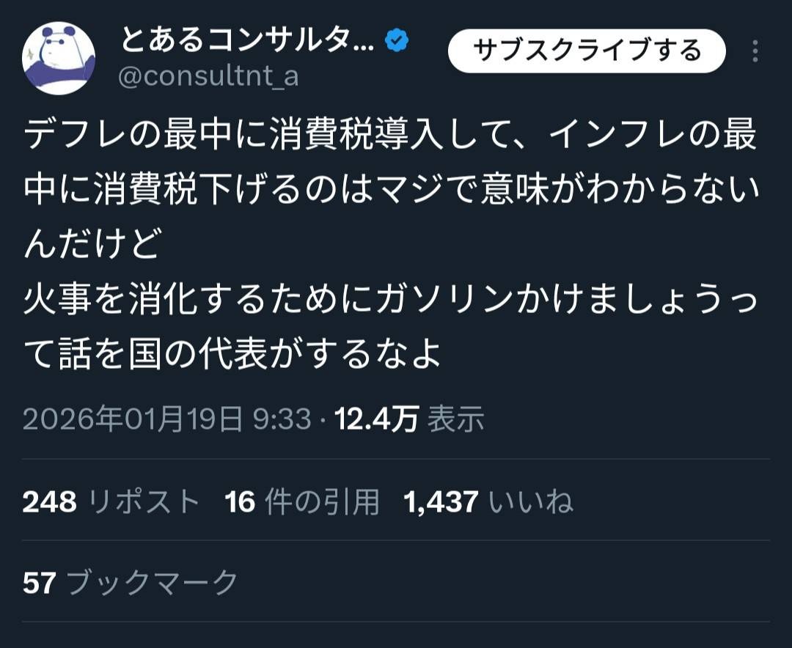This screenshot has width=792, height=648.
Task: View the 12.4万 表示 view count
Action: pos(409,419)
